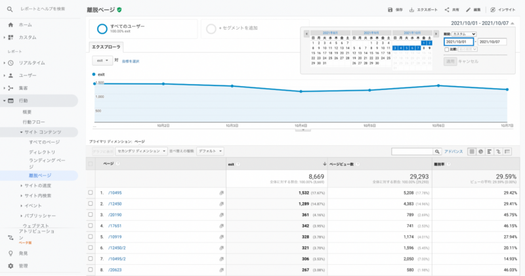Go to next month in calendar
Image resolution: width=525 pixels, height=276 pixels.
436,34
